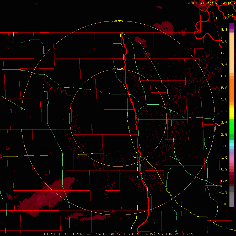Click the SPECIFIC DIFFERENTIAL PHASE (KDP) caption
This screenshot has height=236, width=236.
coord(82,234)
